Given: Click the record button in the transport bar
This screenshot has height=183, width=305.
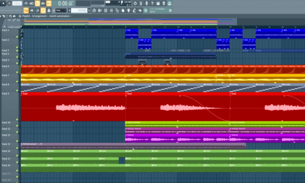Looking at the screenshot, I should [9, 3].
